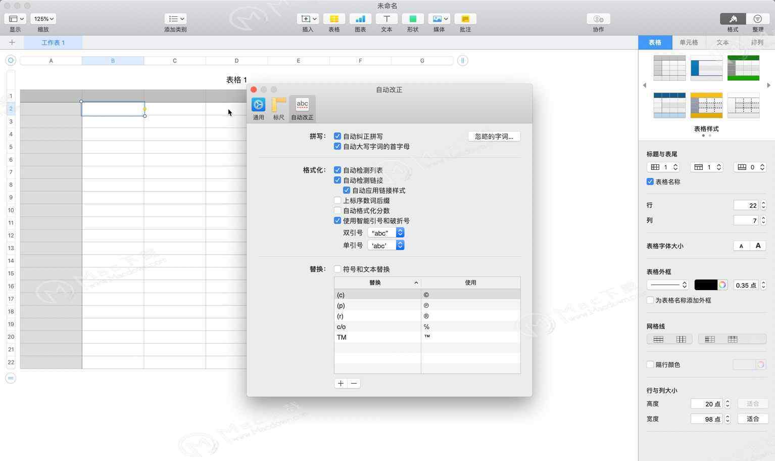This screenshot has height=461, width=775.
Task: Open the table outline line style dropdown
Action: (x=668, y=285)
